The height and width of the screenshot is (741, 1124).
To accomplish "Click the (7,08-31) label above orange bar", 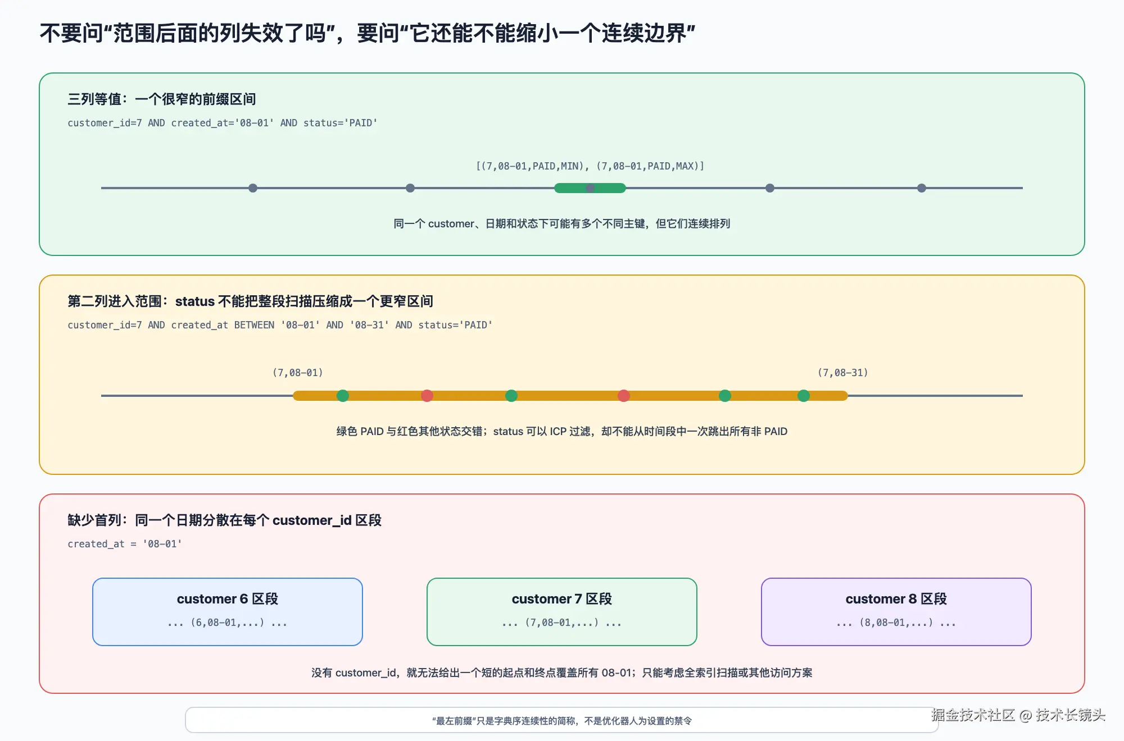I will coord(843,373).
